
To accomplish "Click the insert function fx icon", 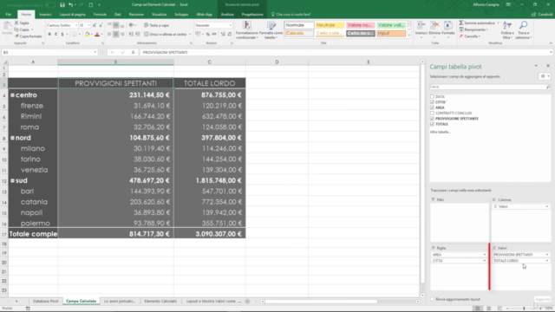I will tap(133, 52).
